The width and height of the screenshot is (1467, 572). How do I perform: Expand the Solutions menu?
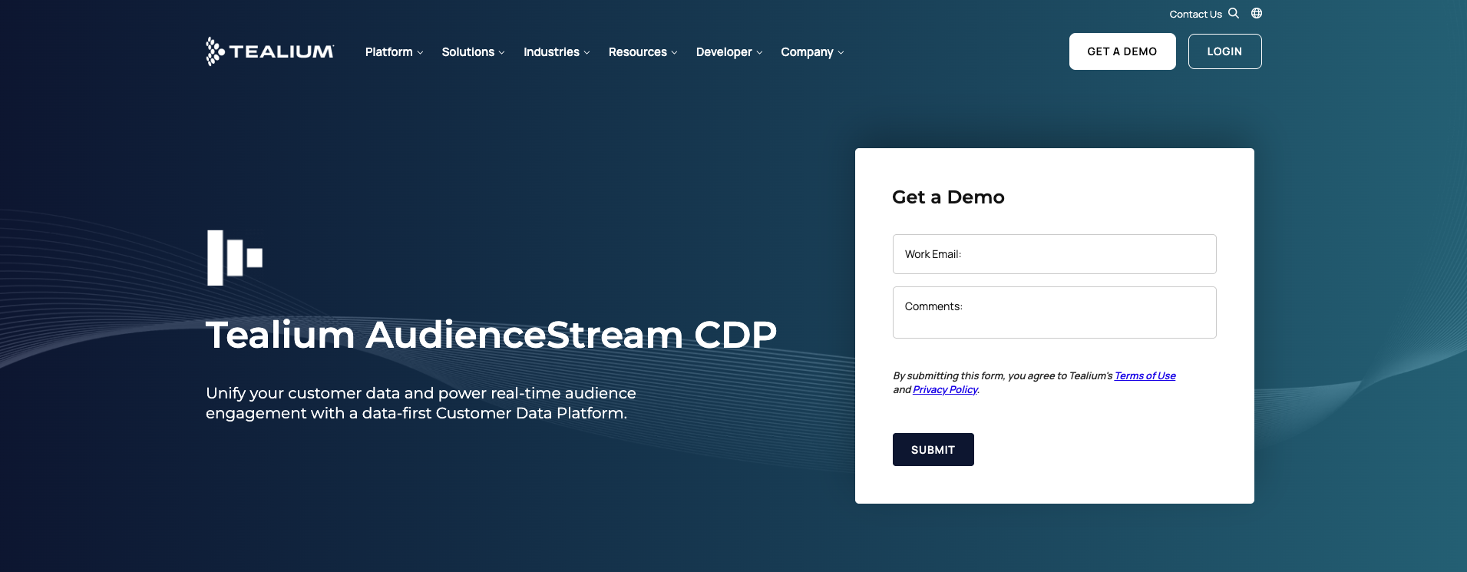tap(473, 52)
